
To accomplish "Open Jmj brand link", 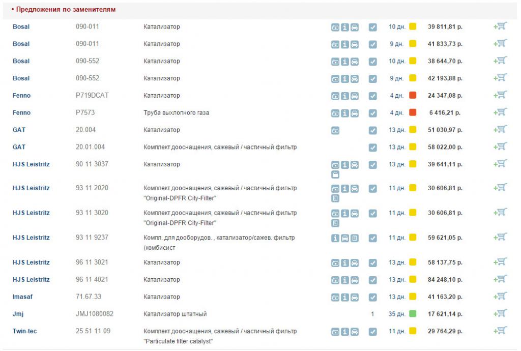I will pyautogui.click(x=18, y=314).
